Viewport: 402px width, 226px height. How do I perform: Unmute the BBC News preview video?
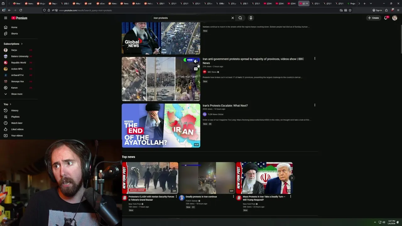tap(196, 61)
